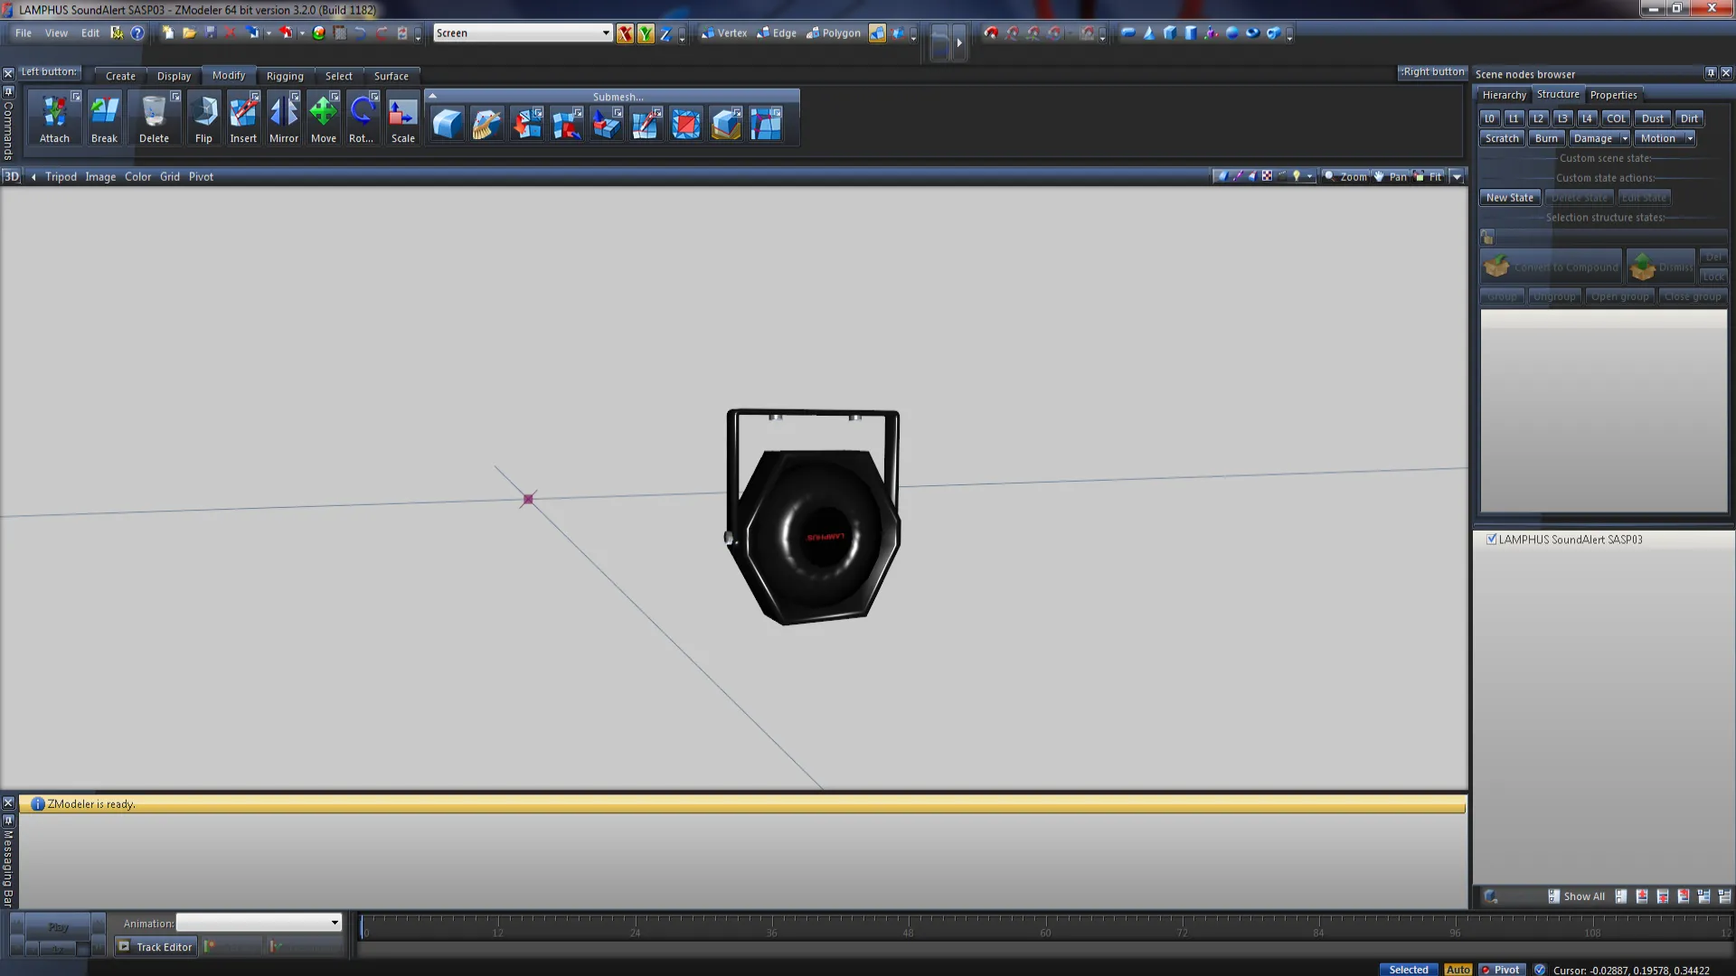Select the Attach tool icon
Image resolution: width=1736 pixels, height=976 pixels.
pyautogui.click(x=54, y=117)
